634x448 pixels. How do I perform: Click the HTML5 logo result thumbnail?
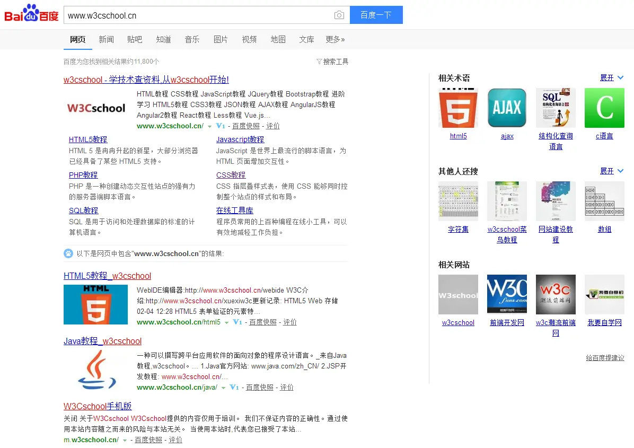coord(95,304)
